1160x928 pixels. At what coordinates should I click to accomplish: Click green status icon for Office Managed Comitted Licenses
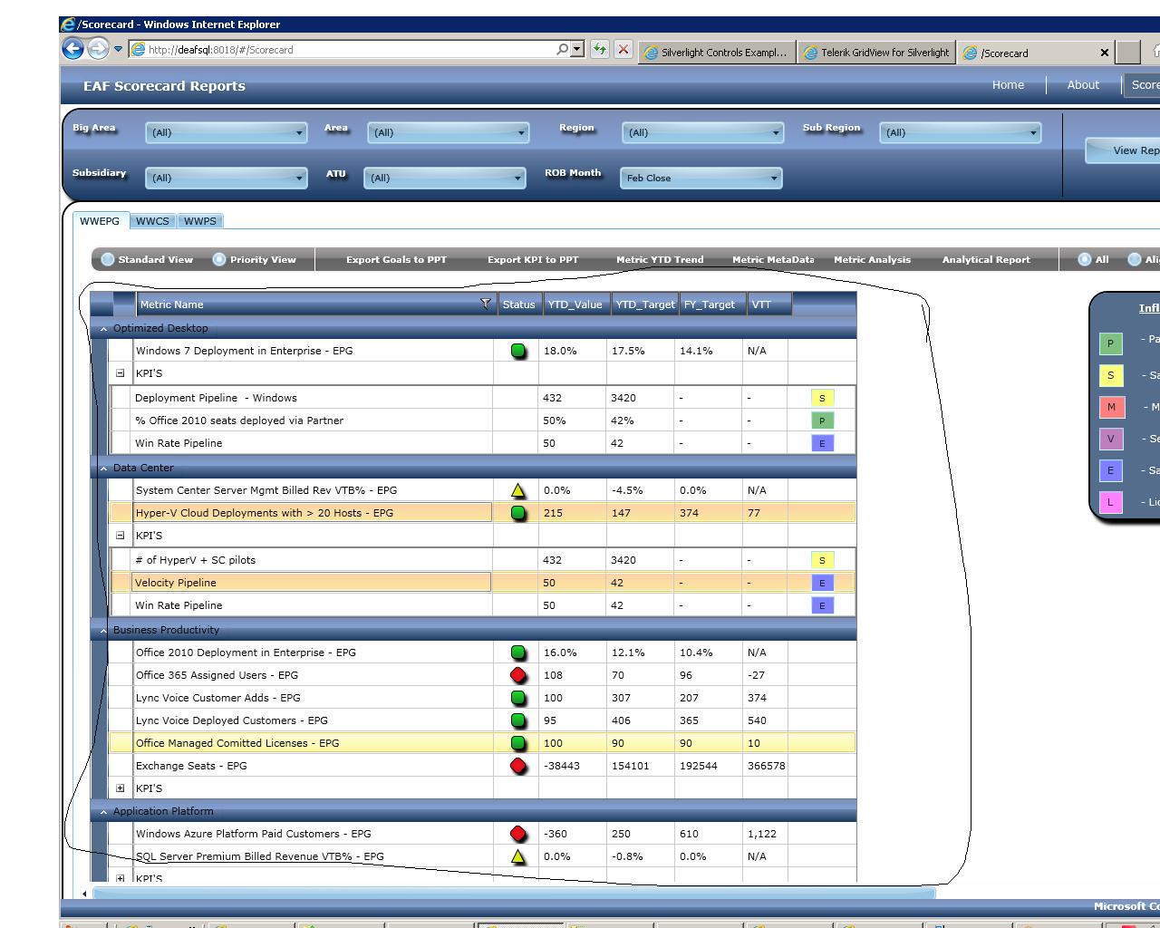click(x=518, y=743)
